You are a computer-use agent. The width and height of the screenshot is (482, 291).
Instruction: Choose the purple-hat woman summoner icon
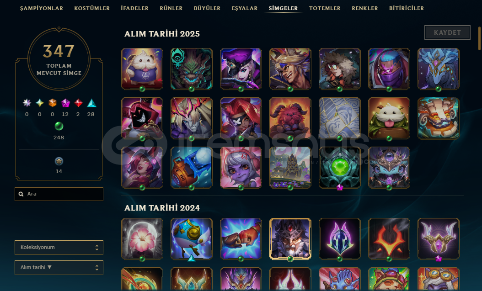241,69
